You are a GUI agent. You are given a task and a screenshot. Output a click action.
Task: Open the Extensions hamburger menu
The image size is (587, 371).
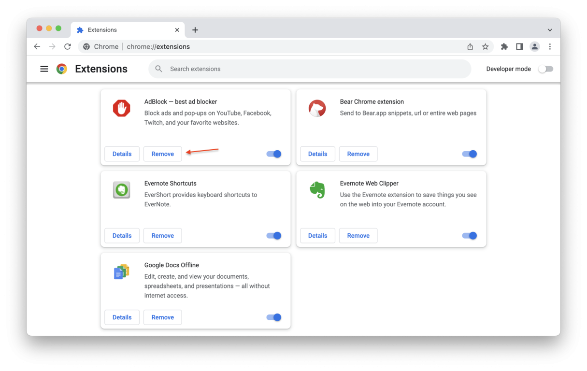click(44, 69)
